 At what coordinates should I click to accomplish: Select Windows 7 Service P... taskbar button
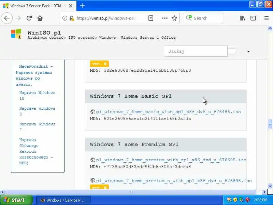pos(63,200)
